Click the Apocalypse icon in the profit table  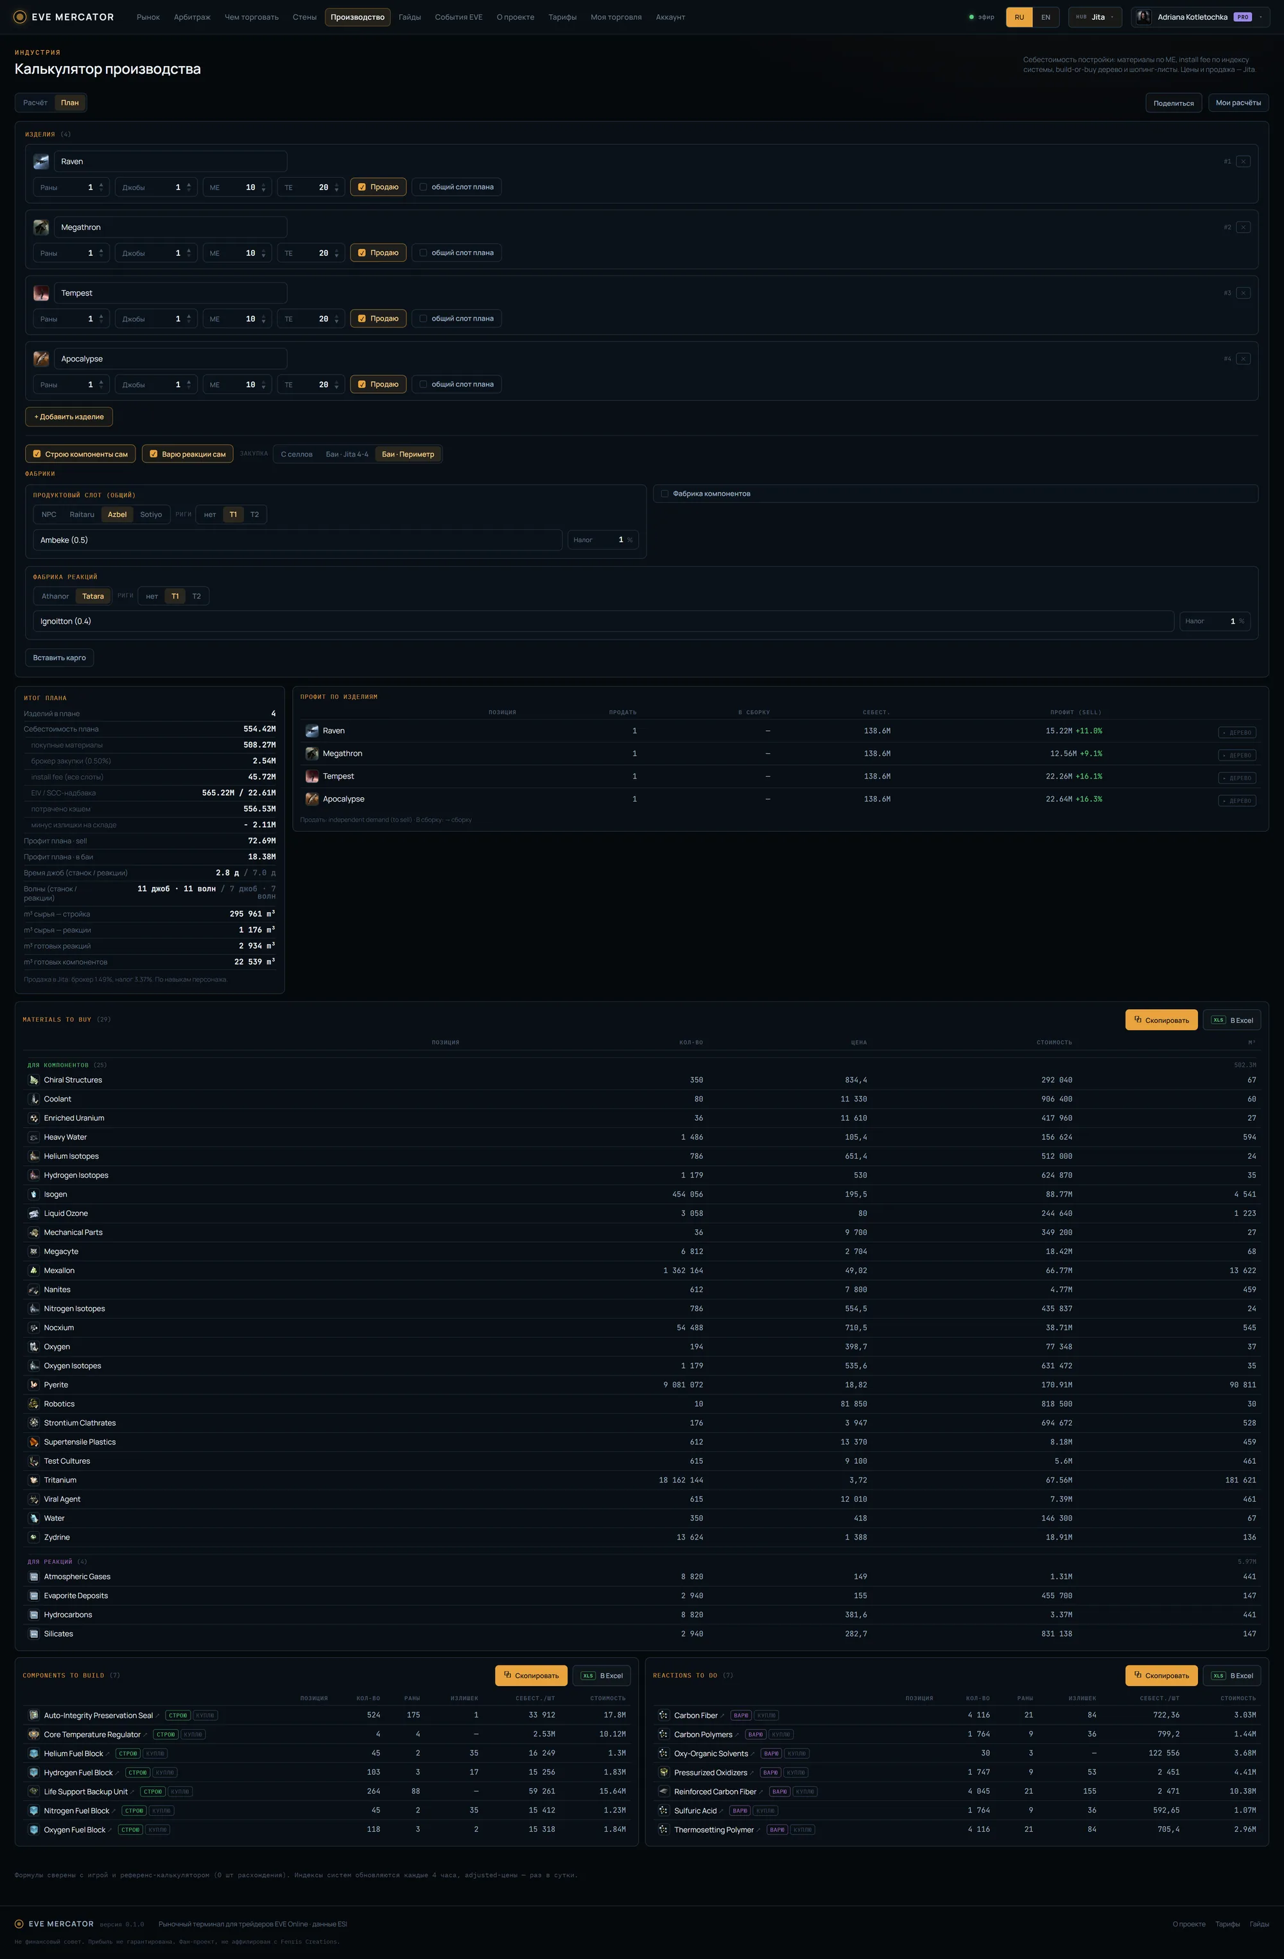click(x=312, y=799)
